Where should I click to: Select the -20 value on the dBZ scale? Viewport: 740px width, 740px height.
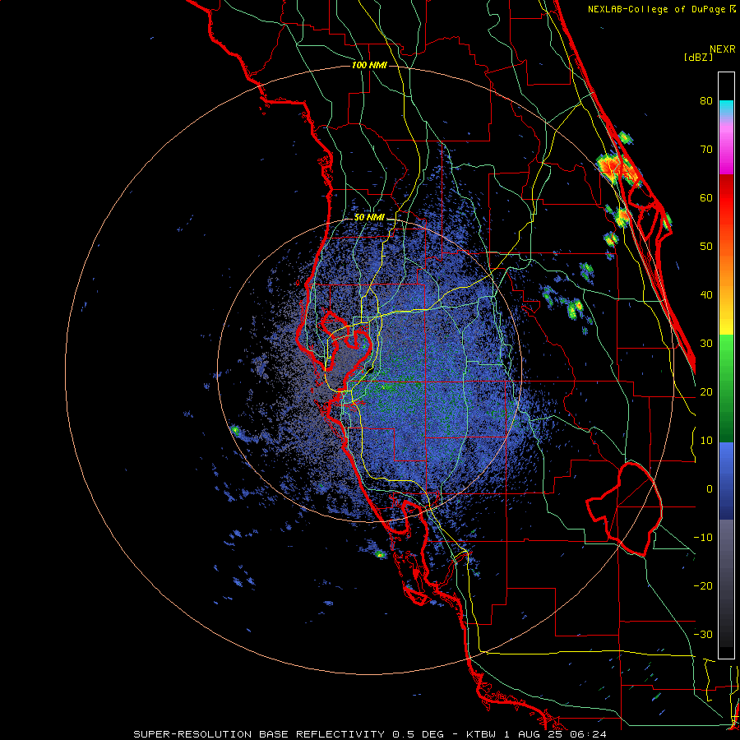click(x=703, y=586)
